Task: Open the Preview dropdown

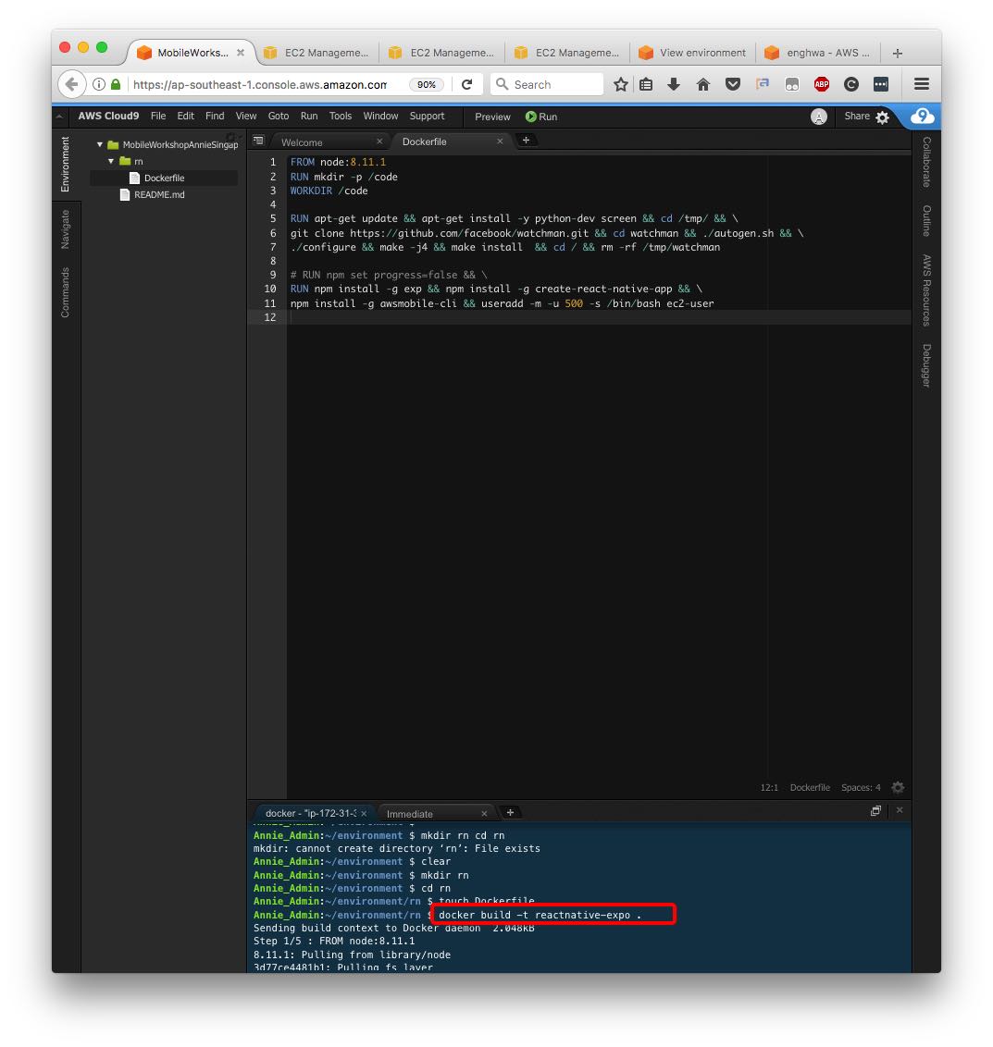Action: tap(492, 117)
